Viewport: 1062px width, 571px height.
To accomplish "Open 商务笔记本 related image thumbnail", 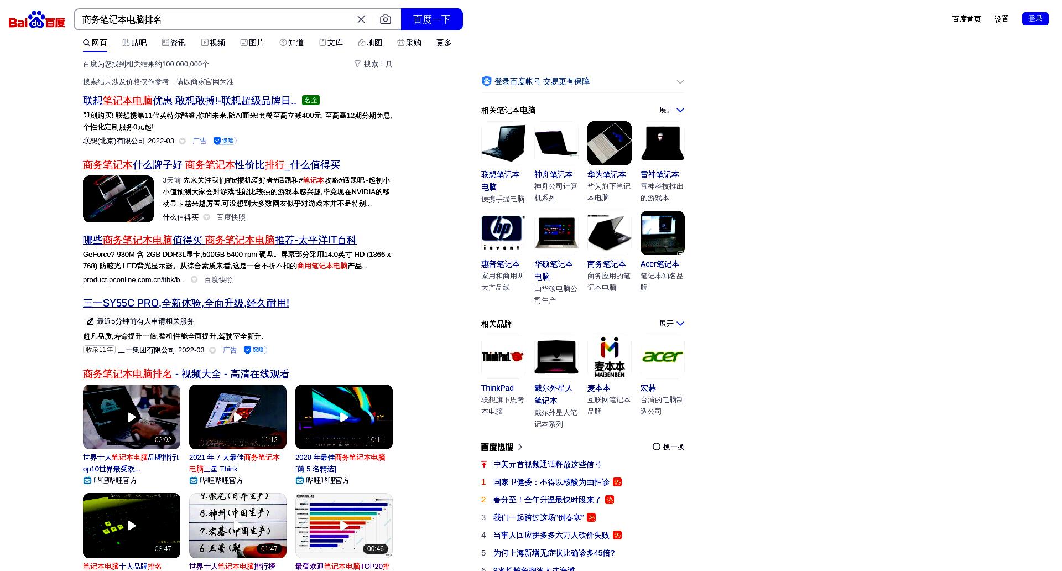I will 610,233.
